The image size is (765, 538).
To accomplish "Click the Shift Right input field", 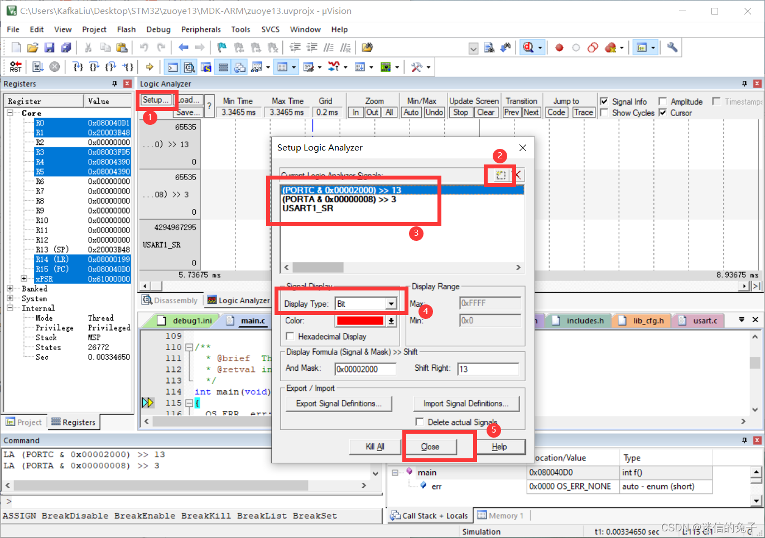I will (488, 369).
